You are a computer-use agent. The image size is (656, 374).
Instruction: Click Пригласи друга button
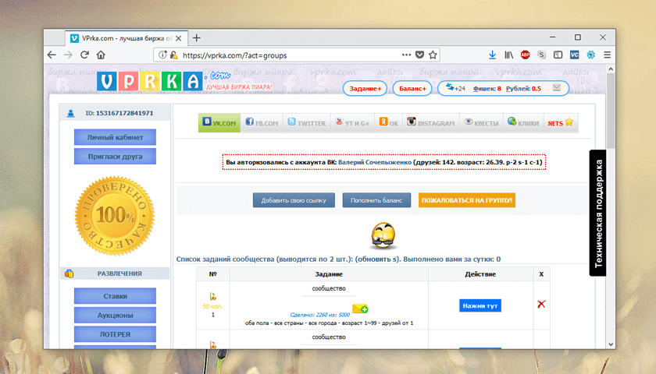pyautogui.click(x=115, y=156)
